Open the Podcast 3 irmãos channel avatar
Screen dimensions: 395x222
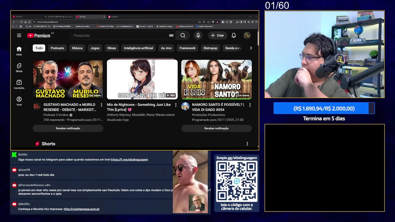pos(37,106)
